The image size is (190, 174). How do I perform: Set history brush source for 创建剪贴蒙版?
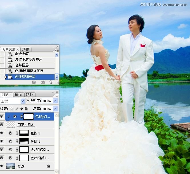click(2, 77)
